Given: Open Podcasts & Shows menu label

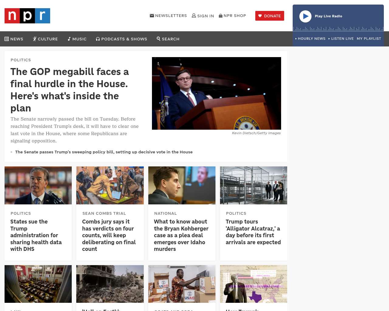Looking at the screenshot, I should pos(124,39).
